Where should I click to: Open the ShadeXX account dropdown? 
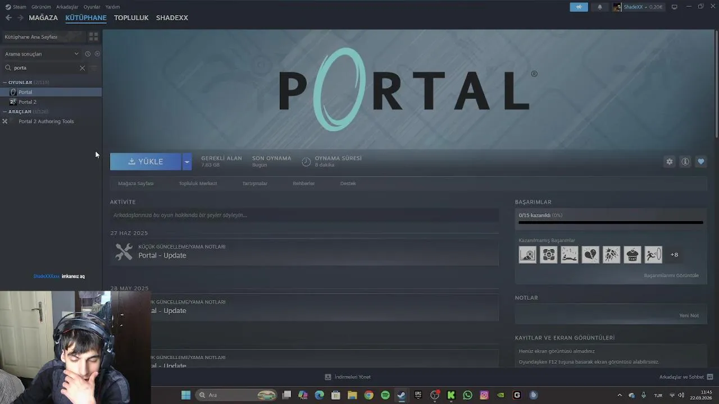click(638, 7)
